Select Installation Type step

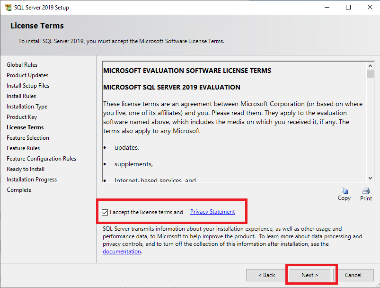click(27, 107)
